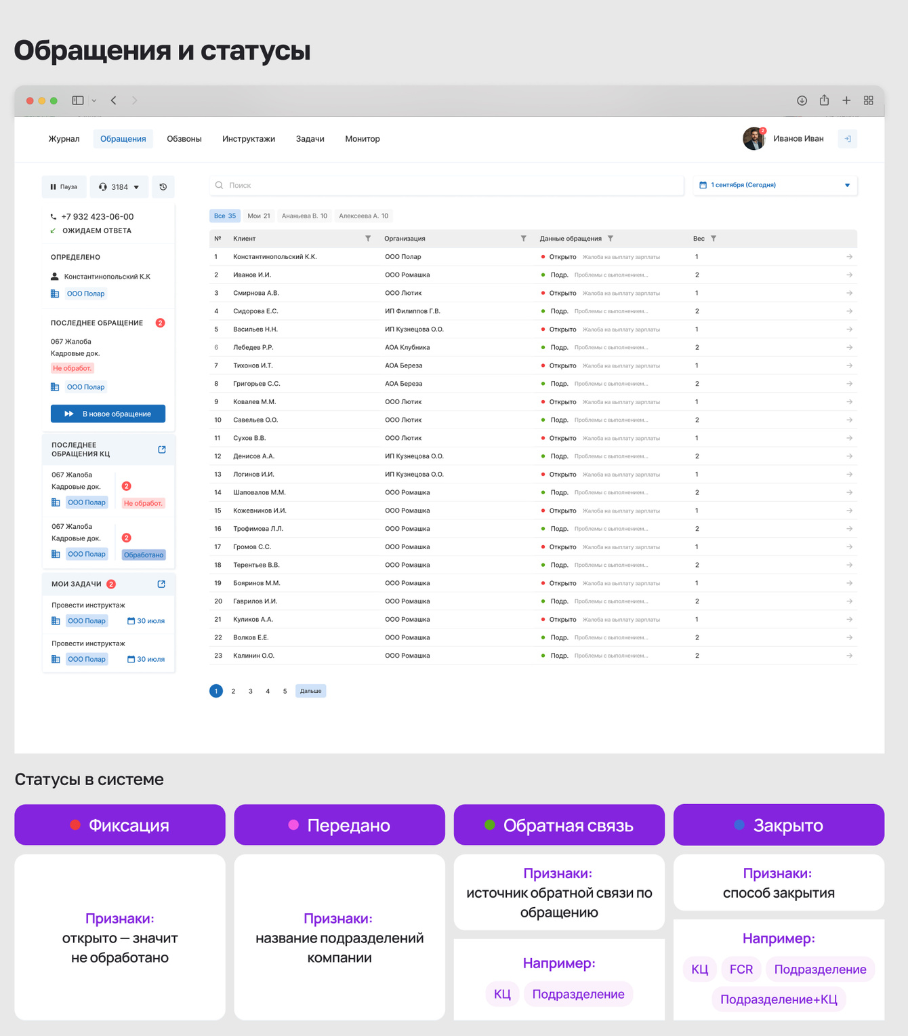The height and width of the screenshot is (1036, 908).
Task: Select organization ИП Филиппов Г.В.
Action: click(x=413, y=311)
